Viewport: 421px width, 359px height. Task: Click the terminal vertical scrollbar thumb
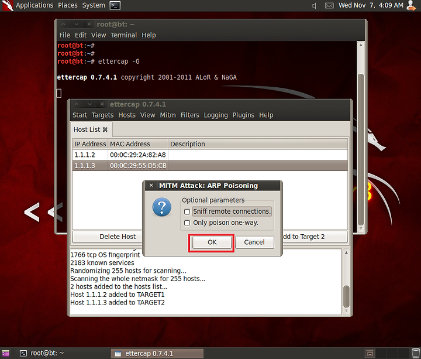361,149
